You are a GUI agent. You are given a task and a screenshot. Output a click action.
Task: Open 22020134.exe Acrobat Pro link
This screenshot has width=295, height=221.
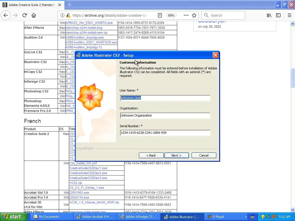(x=79, y=197)
